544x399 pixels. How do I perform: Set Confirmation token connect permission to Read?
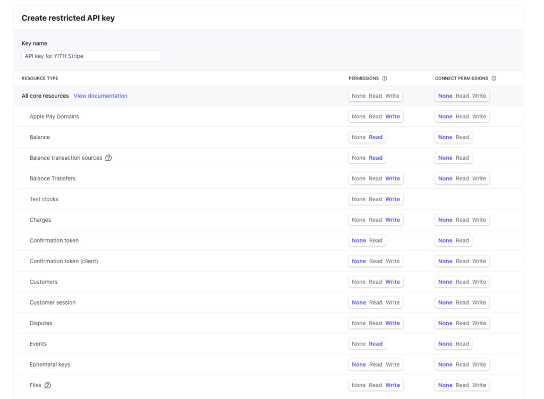pos(462,241)
